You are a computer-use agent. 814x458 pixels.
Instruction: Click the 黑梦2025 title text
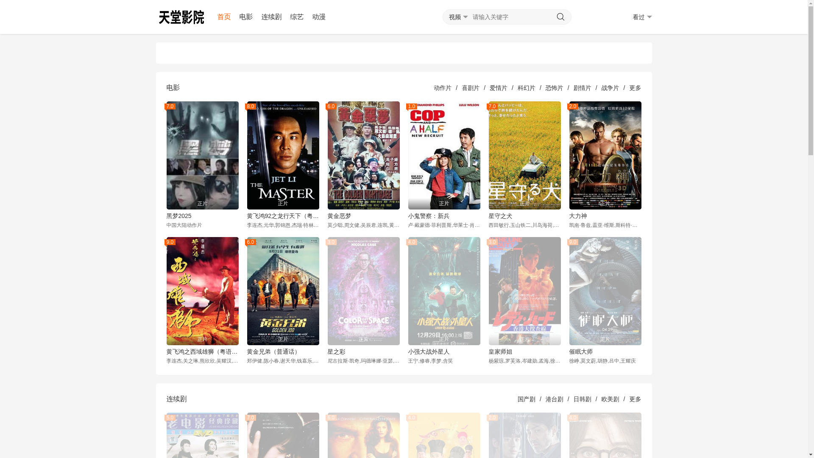click(179, 216)
